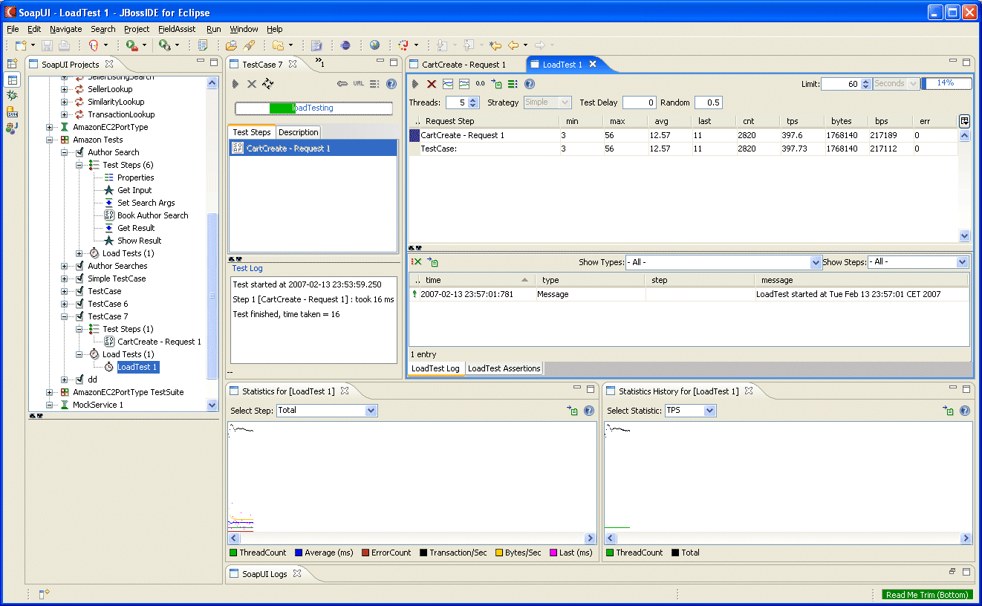The image size is (982, 606).
Task: Collapse the Amazon Tests node
Action: (48, 139)
